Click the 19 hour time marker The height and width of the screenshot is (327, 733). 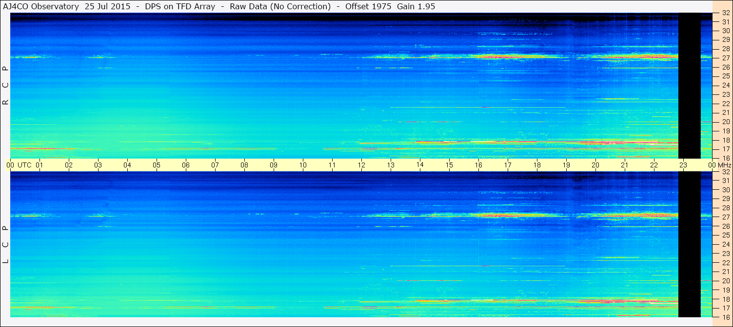click(x=566, y=165)
